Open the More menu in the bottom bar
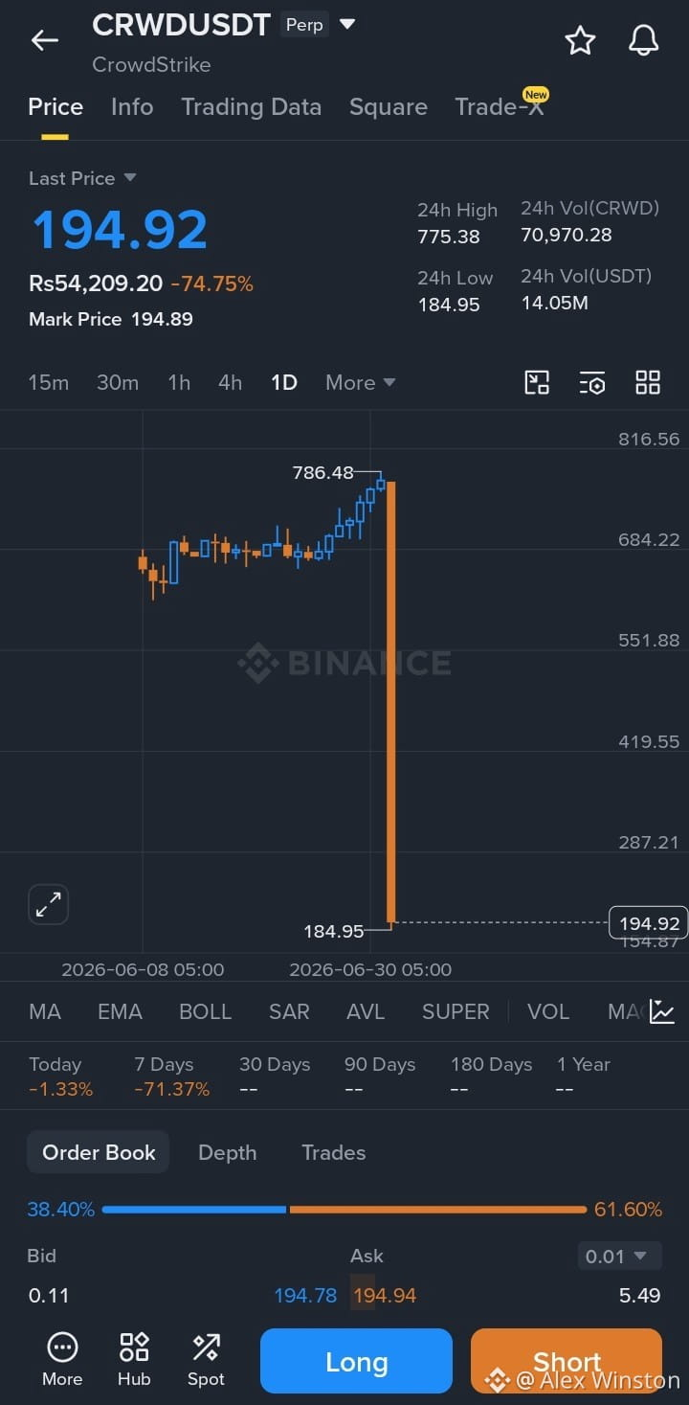 (62, 1360)
